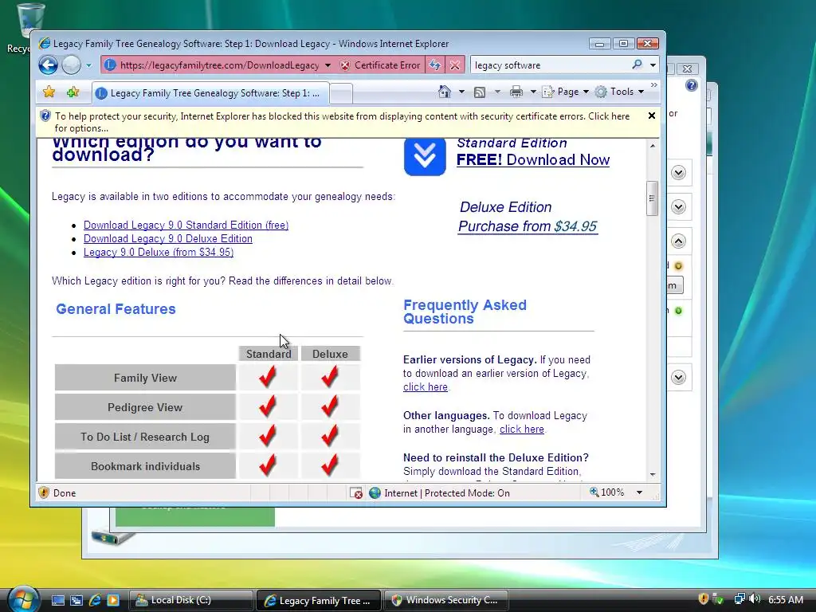
Task: Click Standard checkmark for Family View
Action: (x=268, y=376)
